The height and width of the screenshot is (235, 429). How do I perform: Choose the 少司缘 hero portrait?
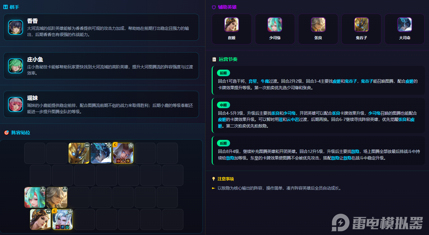pos(275,25)
